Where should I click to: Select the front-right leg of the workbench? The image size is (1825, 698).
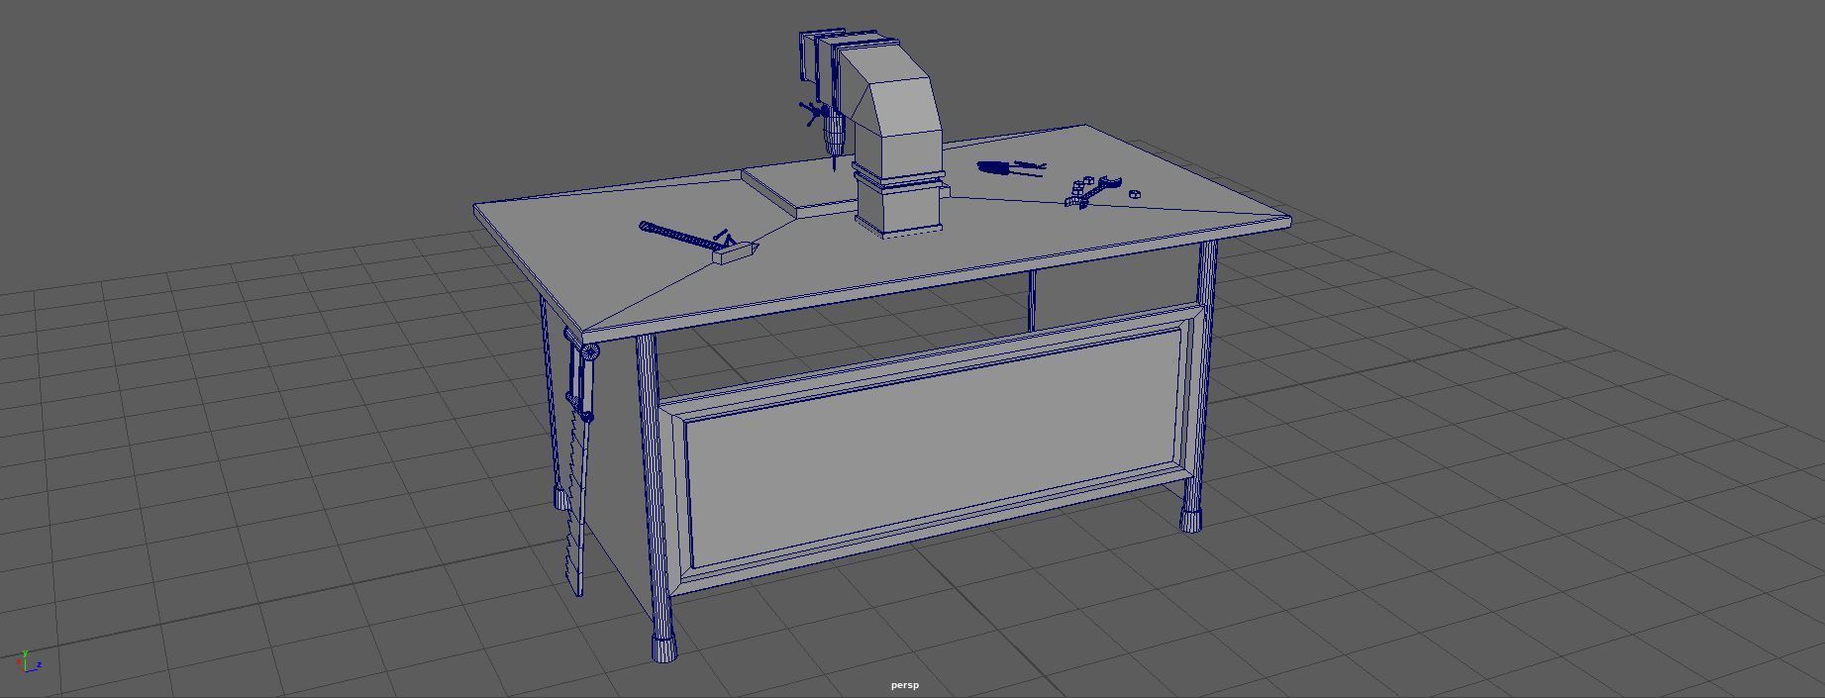[1197, 386]
